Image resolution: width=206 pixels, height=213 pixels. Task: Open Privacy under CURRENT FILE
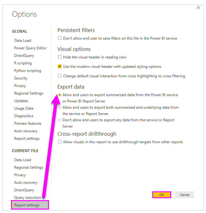click(x=20, y=175)
